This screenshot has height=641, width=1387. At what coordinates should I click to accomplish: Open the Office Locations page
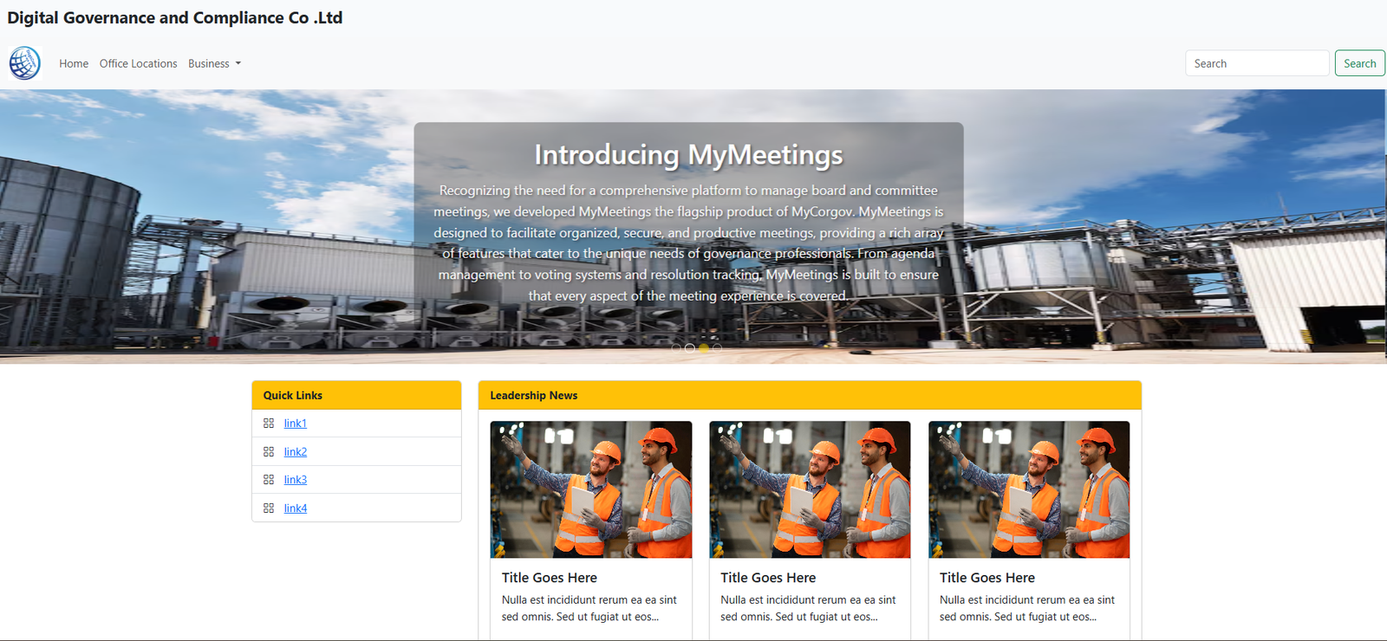[x=138, y=64]
